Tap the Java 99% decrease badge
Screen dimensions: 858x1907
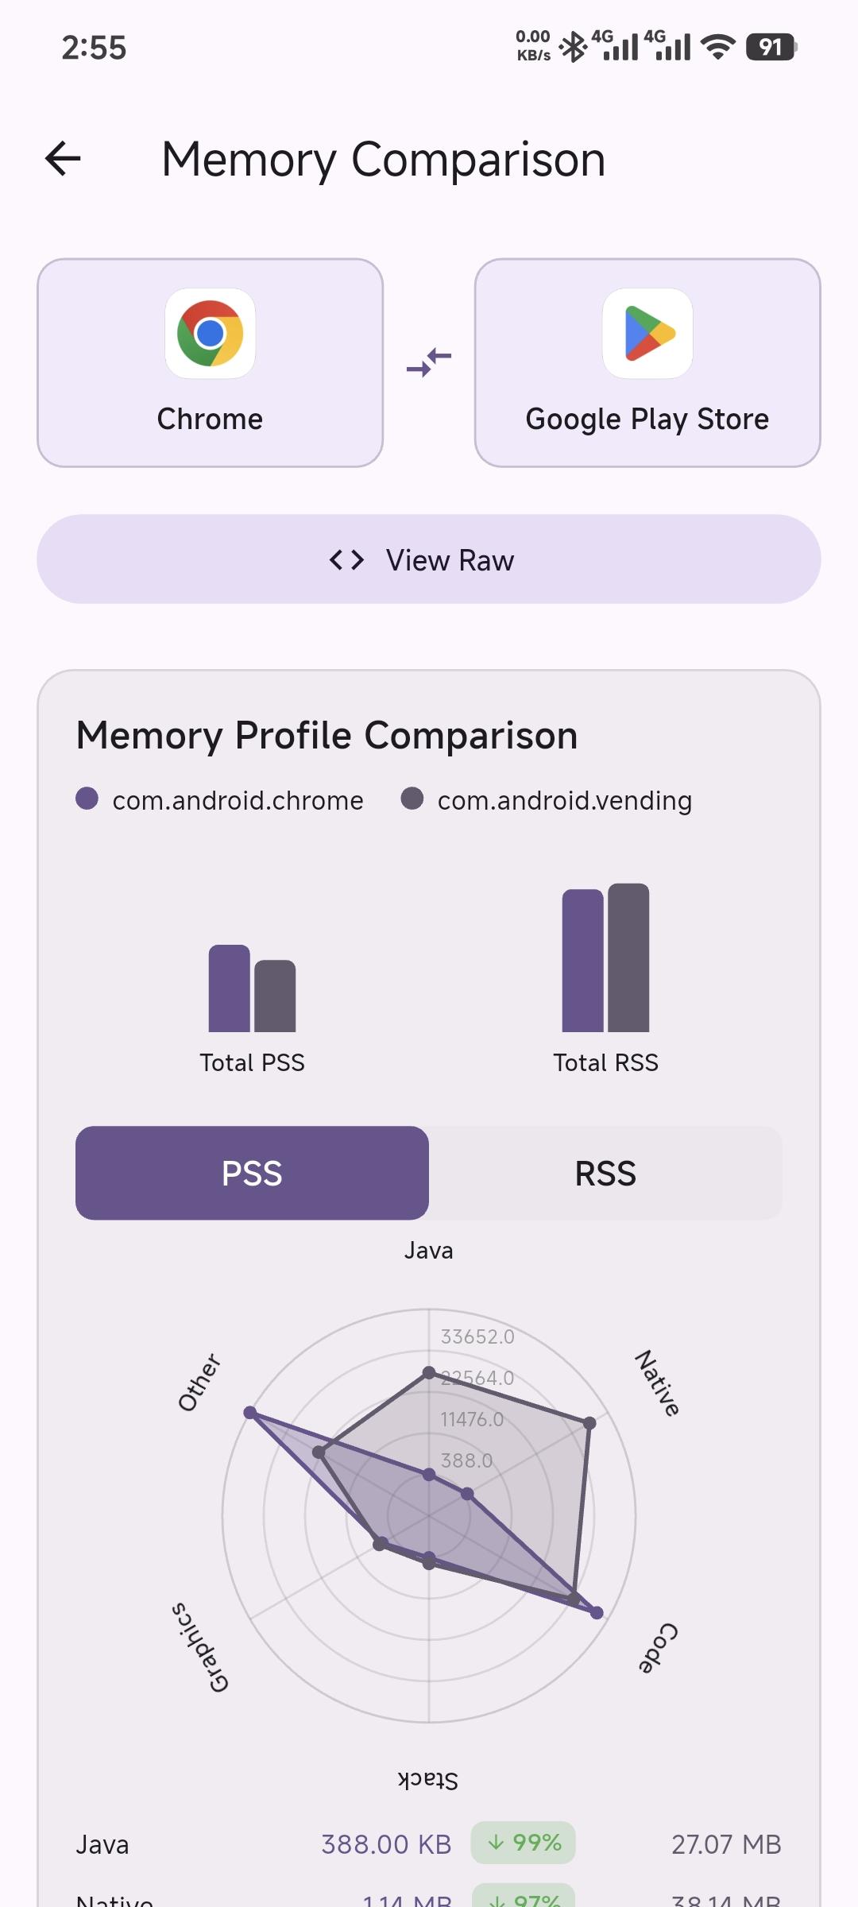point(523,1843)
